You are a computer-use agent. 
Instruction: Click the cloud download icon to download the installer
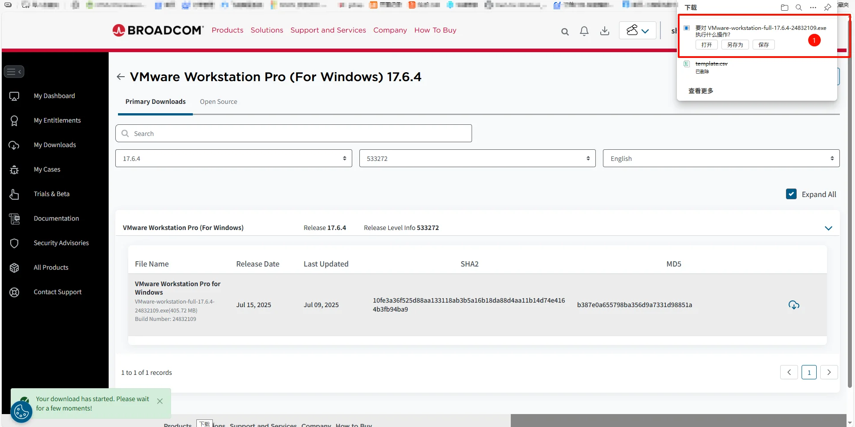(x=794, y=304)
